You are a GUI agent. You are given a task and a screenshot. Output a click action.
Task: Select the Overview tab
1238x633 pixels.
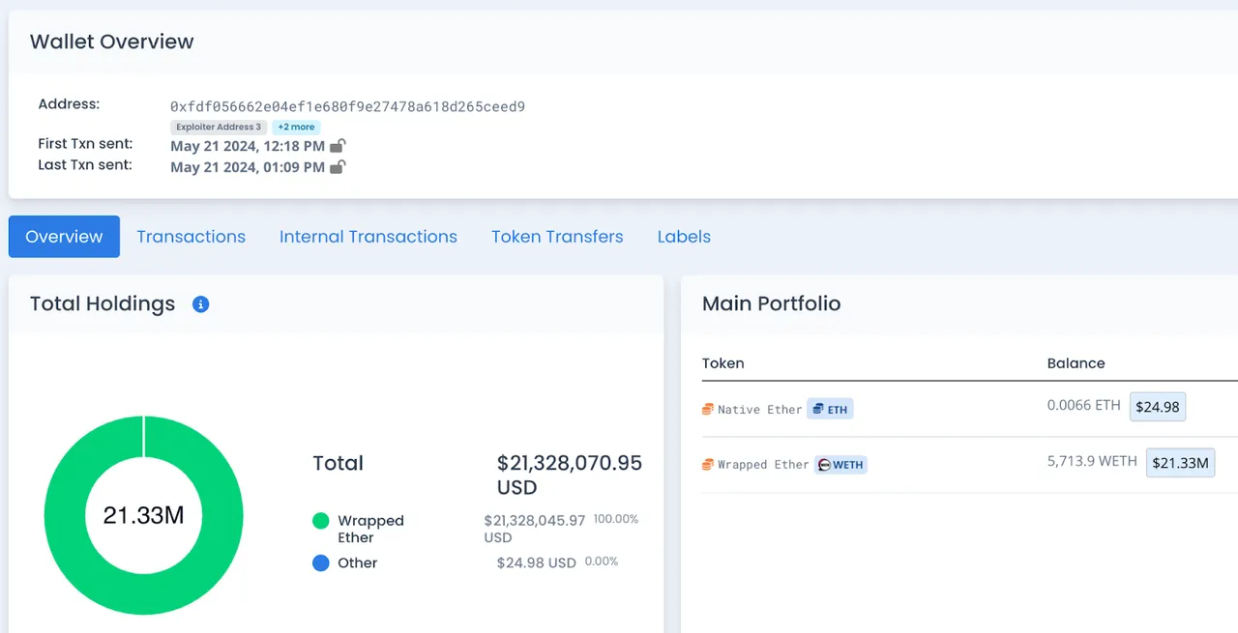click(64, 237)
